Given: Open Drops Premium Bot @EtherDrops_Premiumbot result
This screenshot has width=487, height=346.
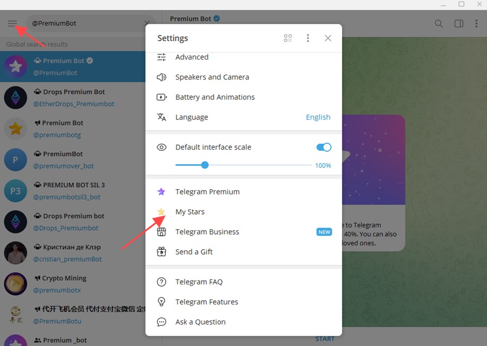Looking at the screenshot, I should pyautogui.click(x=73, y=98).
